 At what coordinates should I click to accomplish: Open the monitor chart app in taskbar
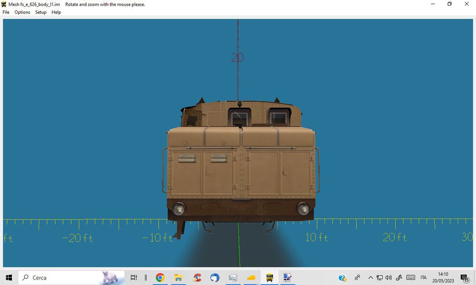233,277
